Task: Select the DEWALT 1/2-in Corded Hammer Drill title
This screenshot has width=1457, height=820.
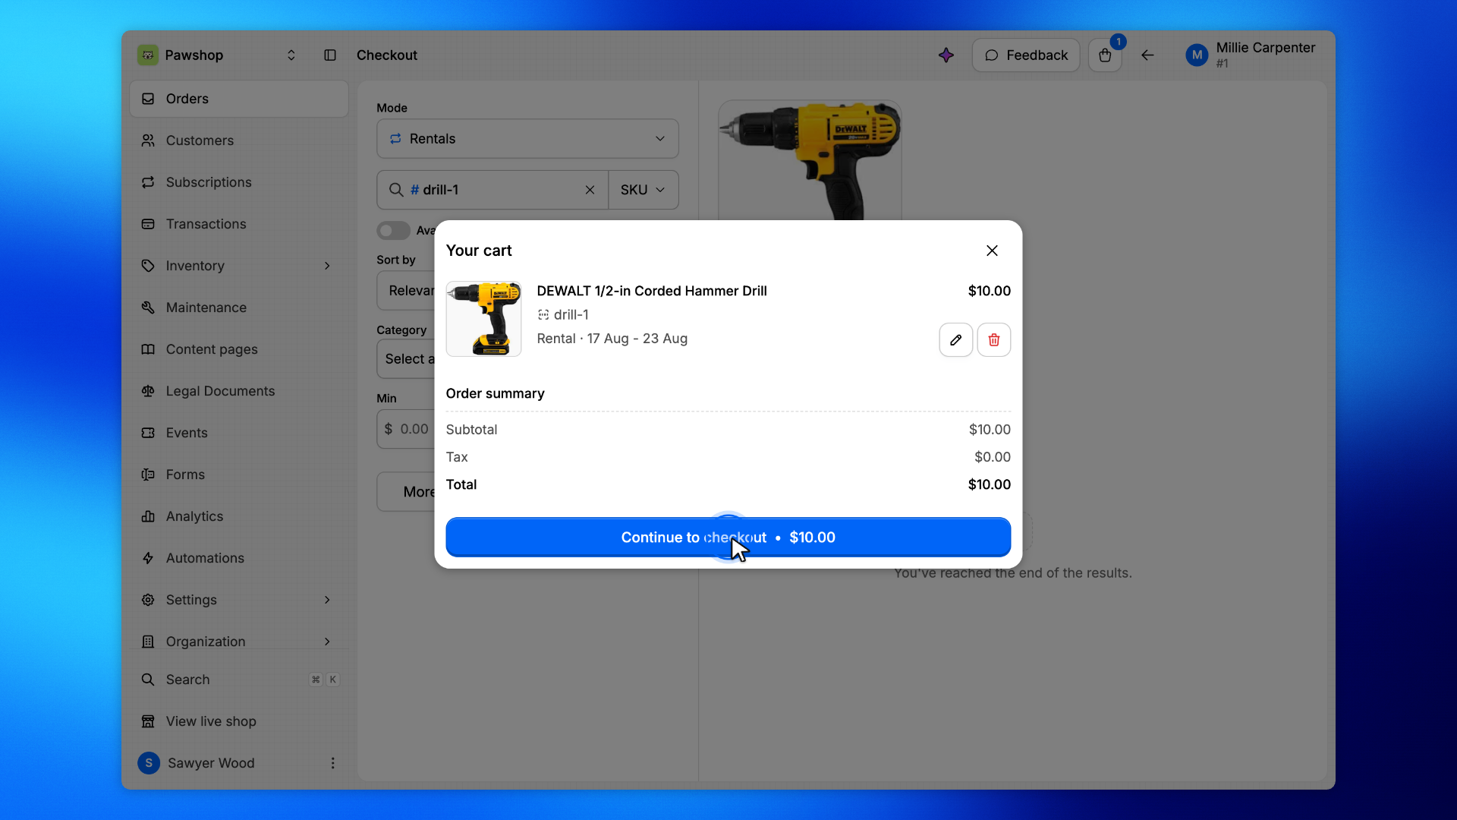Action: pos(652,291)
